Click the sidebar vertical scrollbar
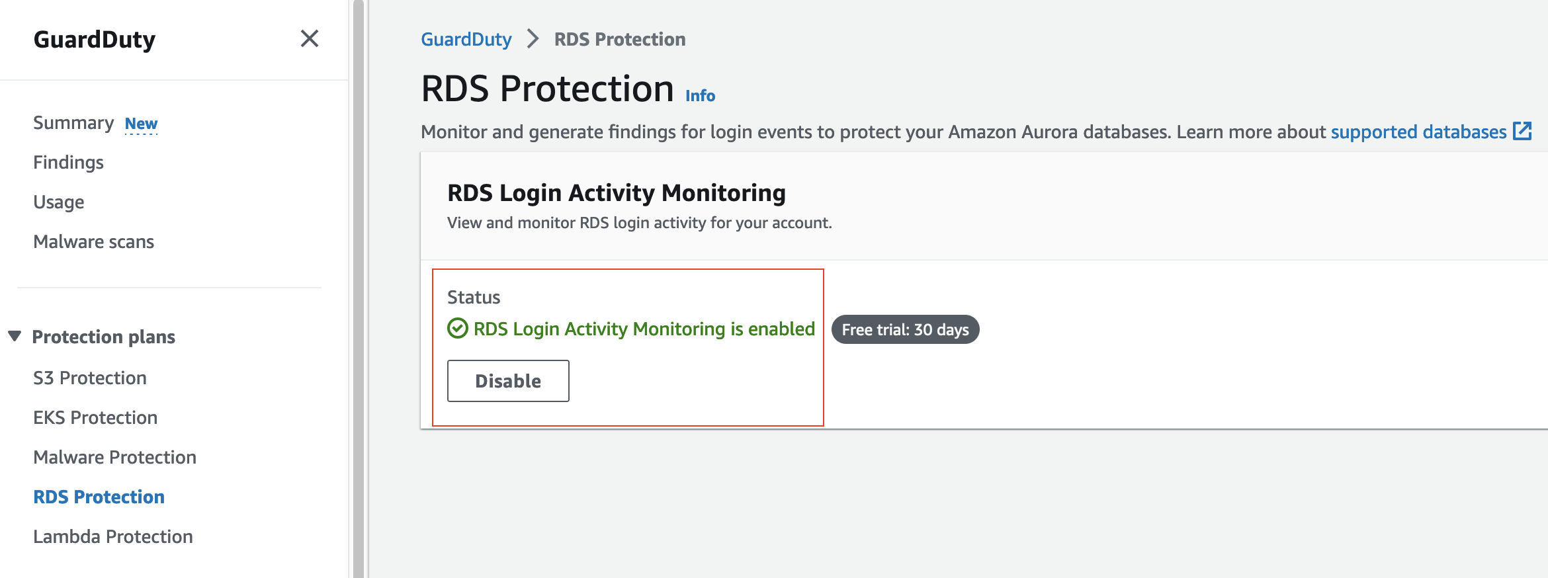The image size is (1548, 578). 358,289
